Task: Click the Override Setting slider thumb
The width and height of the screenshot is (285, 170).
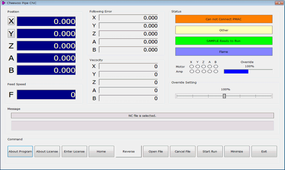Action: 224,96
